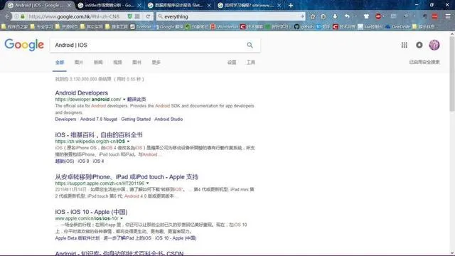The height and width of the screenshot is (256, 455).
Task: Click arrow at right of everything search box
Action: click(x=302, y=16)
